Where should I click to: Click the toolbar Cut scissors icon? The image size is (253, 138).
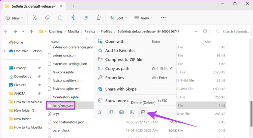(x=34, y=18)
